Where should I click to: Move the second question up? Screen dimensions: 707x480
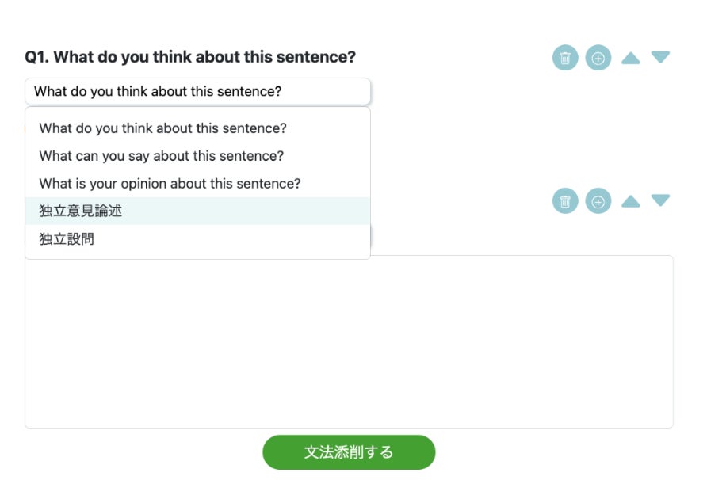[x=631, y=201]
